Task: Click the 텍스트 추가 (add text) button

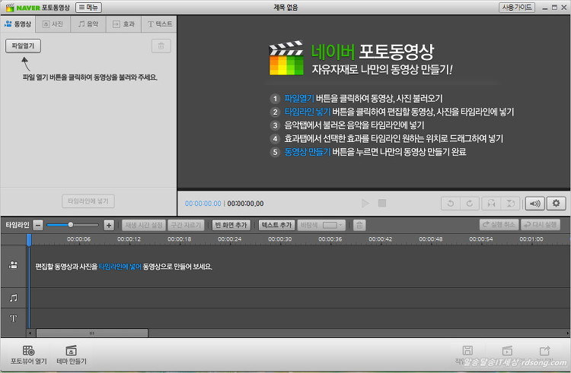Action: [x=277, y=225]
